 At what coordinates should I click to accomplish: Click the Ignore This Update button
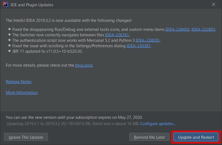(26, 137)
